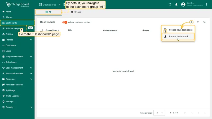Toggle fullscreen mode icon
Image resolution: width=212 pixels, height=119 pixels.
[x=170, y=4]
